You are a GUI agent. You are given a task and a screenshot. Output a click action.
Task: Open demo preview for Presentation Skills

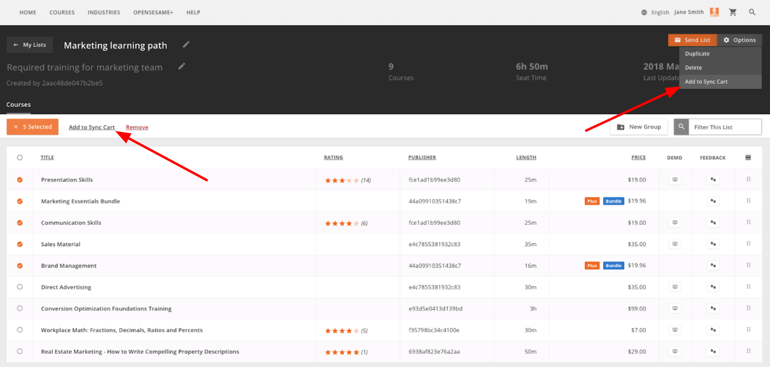tap(675, 180)
